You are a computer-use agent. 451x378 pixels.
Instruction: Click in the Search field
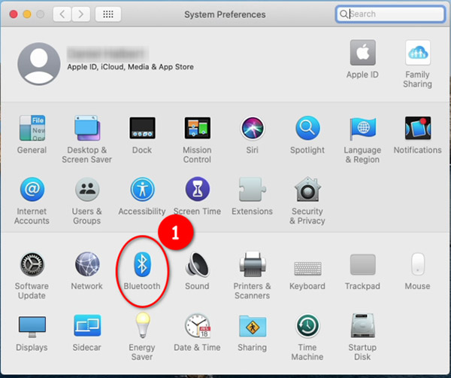[393, 14]
